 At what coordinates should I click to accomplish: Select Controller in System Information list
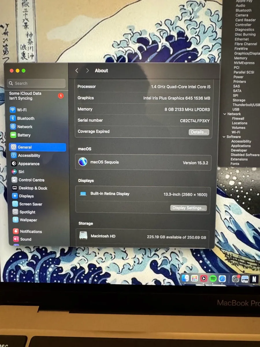coord(243,25)
